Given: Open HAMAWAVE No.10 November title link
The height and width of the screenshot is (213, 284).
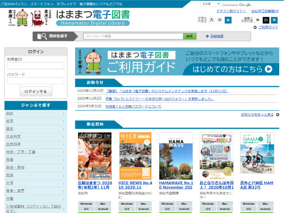Looking at the screenshot, I should (x=176, y=185).
